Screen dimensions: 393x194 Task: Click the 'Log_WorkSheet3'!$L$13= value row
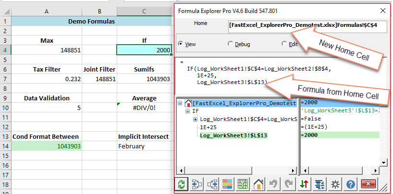coord(340,110)
